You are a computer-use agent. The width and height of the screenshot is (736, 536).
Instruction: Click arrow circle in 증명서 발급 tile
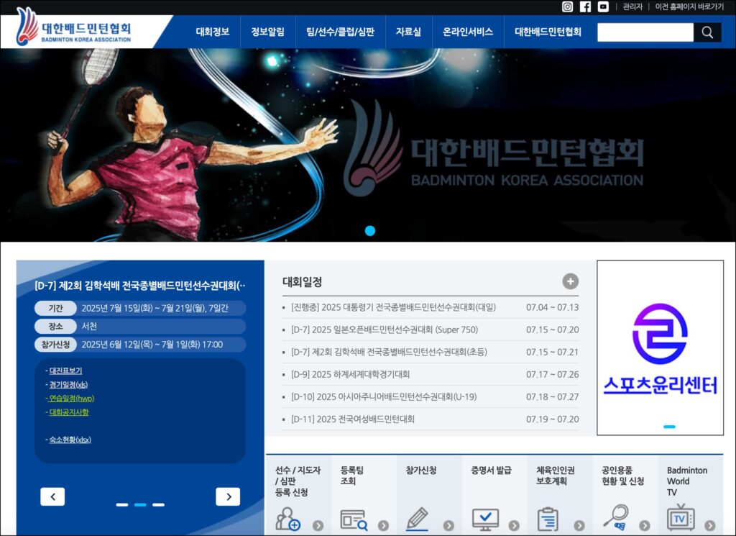coord(514,526)
